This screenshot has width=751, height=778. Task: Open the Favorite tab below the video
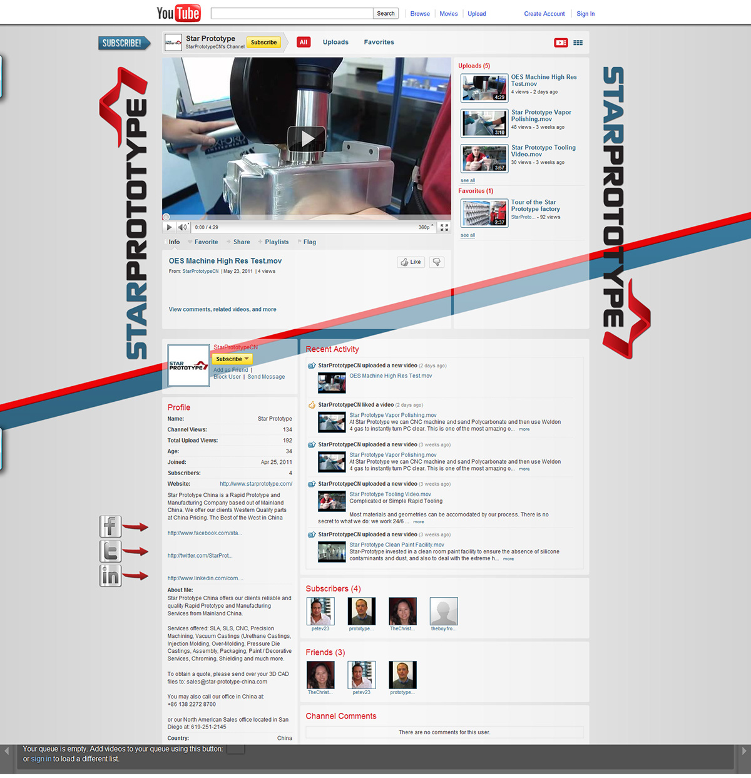[206, 242]
